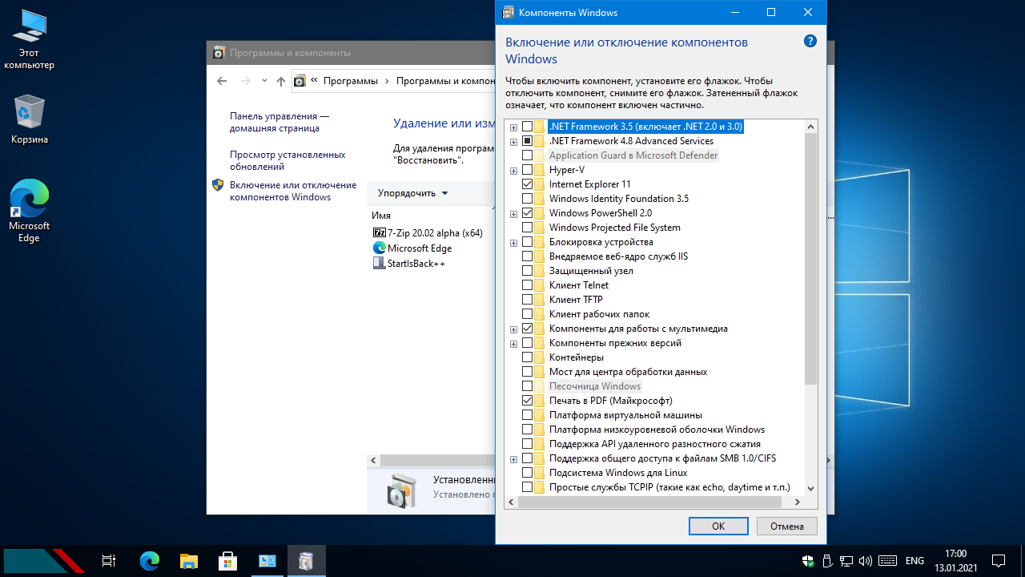This screenshot has height=577, width=1025.
Task: Open Microsoft Store from the taskbar
Action: point(228,561)
